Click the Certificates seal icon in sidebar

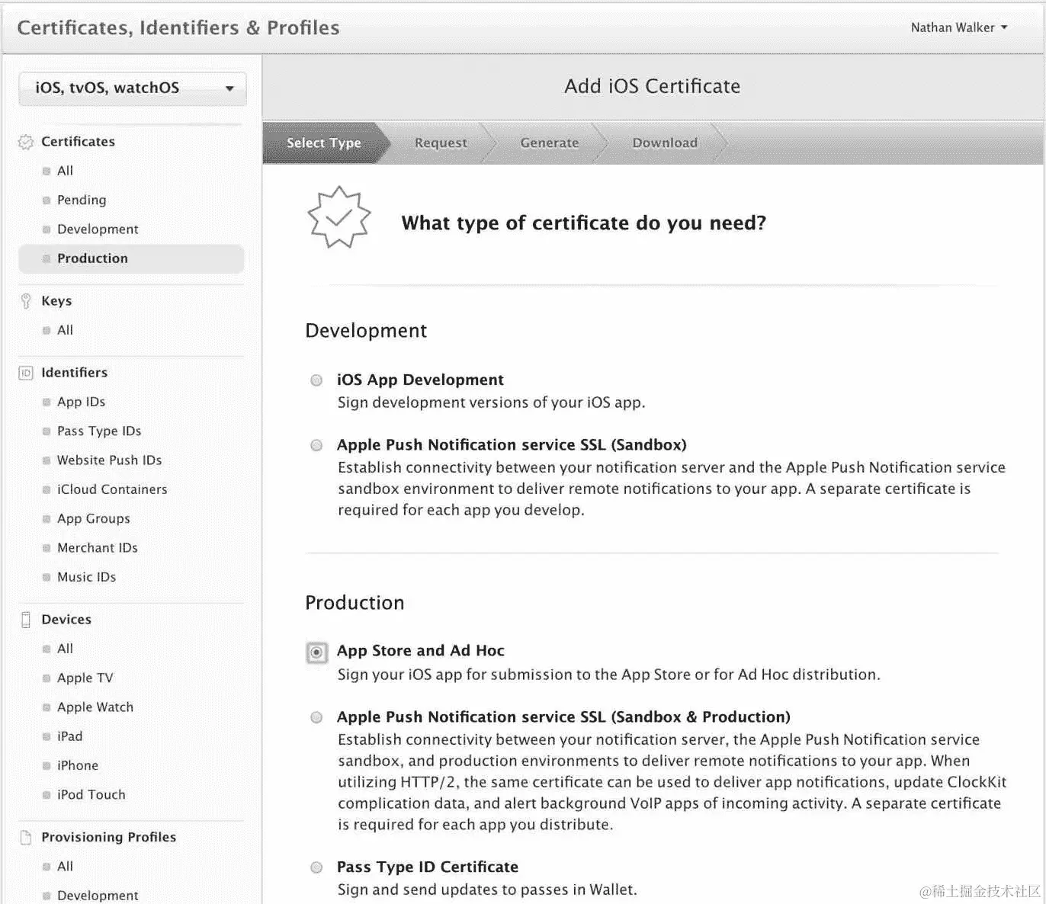[x=26, y=143]
